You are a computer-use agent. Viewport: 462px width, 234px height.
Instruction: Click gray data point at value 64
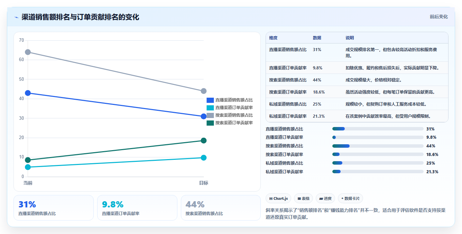[x=28, y=52]
